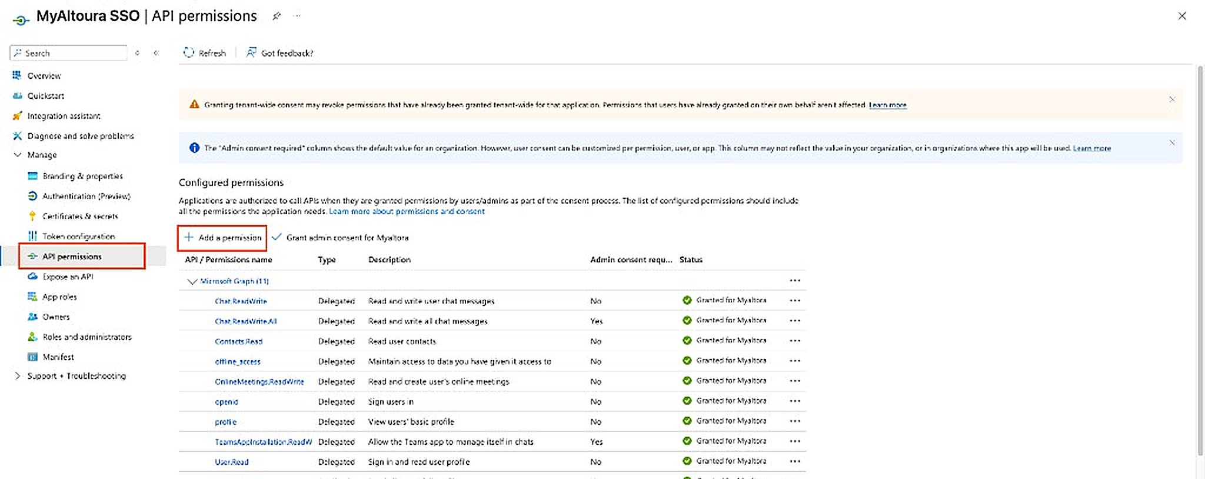1205x479 pixels.
Task: Click the vertical scrollbar on the right
Action: tap(1200, 260)
